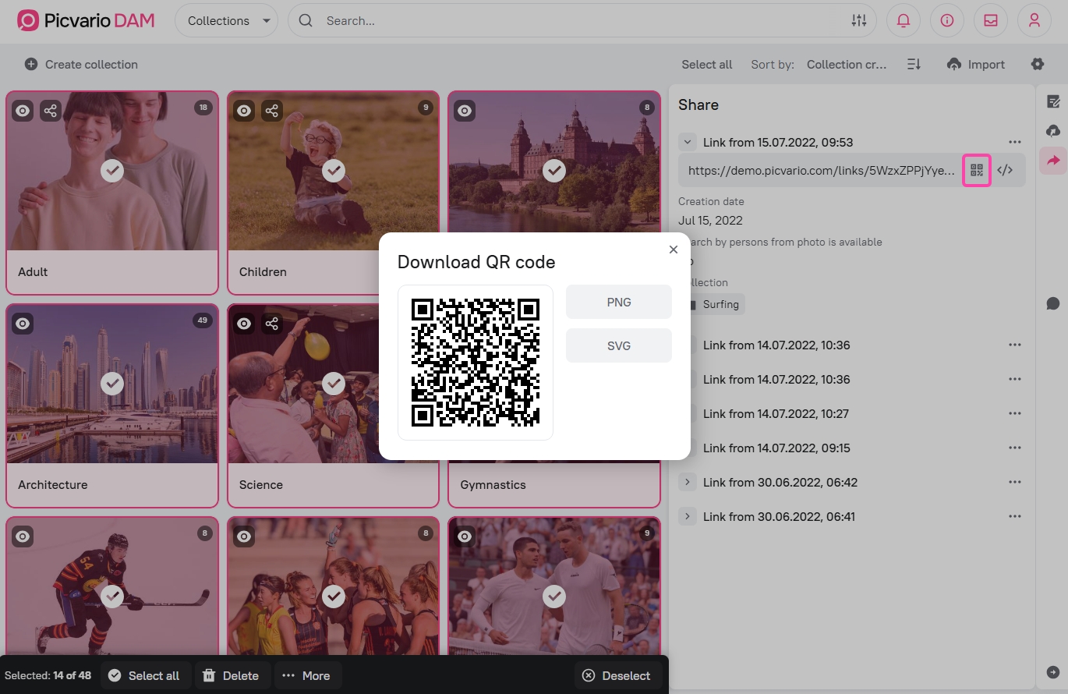
Task: Uncheck the Architecture collection checkmark
Action: click(x=112, y=383)
